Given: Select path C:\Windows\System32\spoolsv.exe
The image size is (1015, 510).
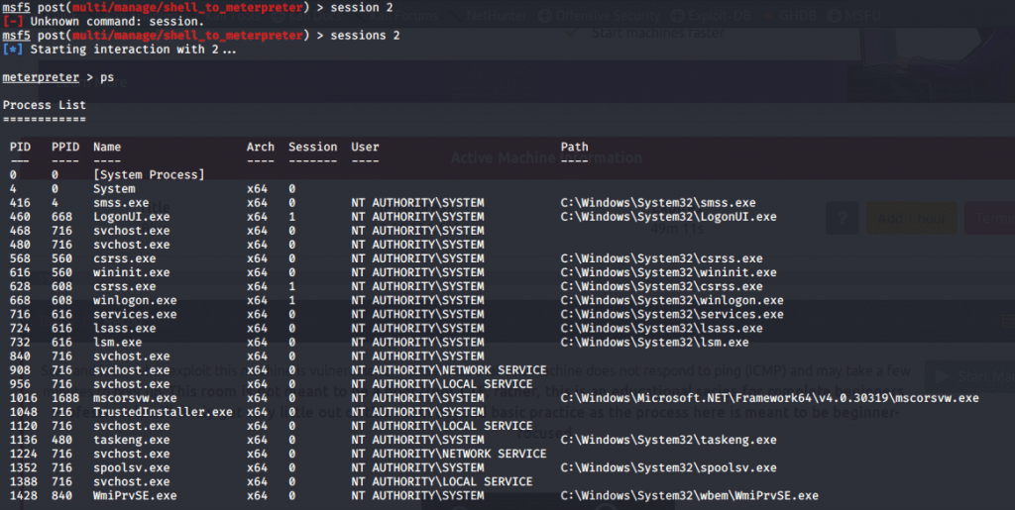Looking at the screenshot, I should pyautogui.click(x=668, y=467).
